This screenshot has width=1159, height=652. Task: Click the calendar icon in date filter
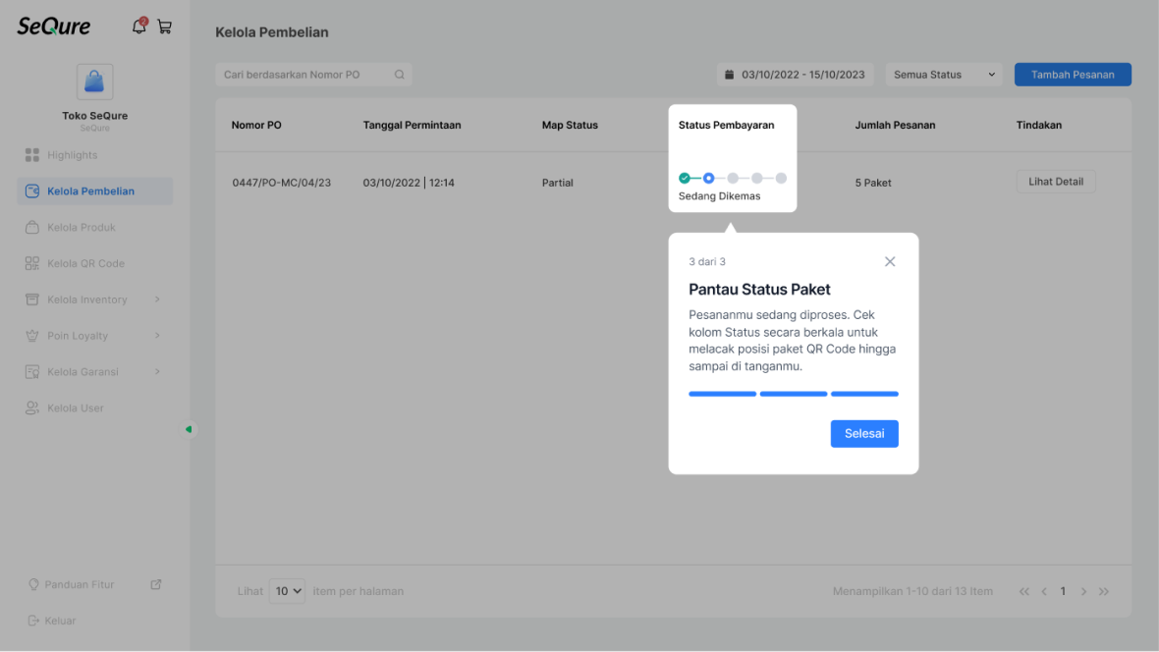730,75
